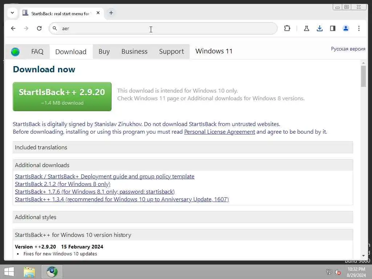
Task: Click 'Version ++2.9.20 15 February 2024' text
Action: pos(59,247)
